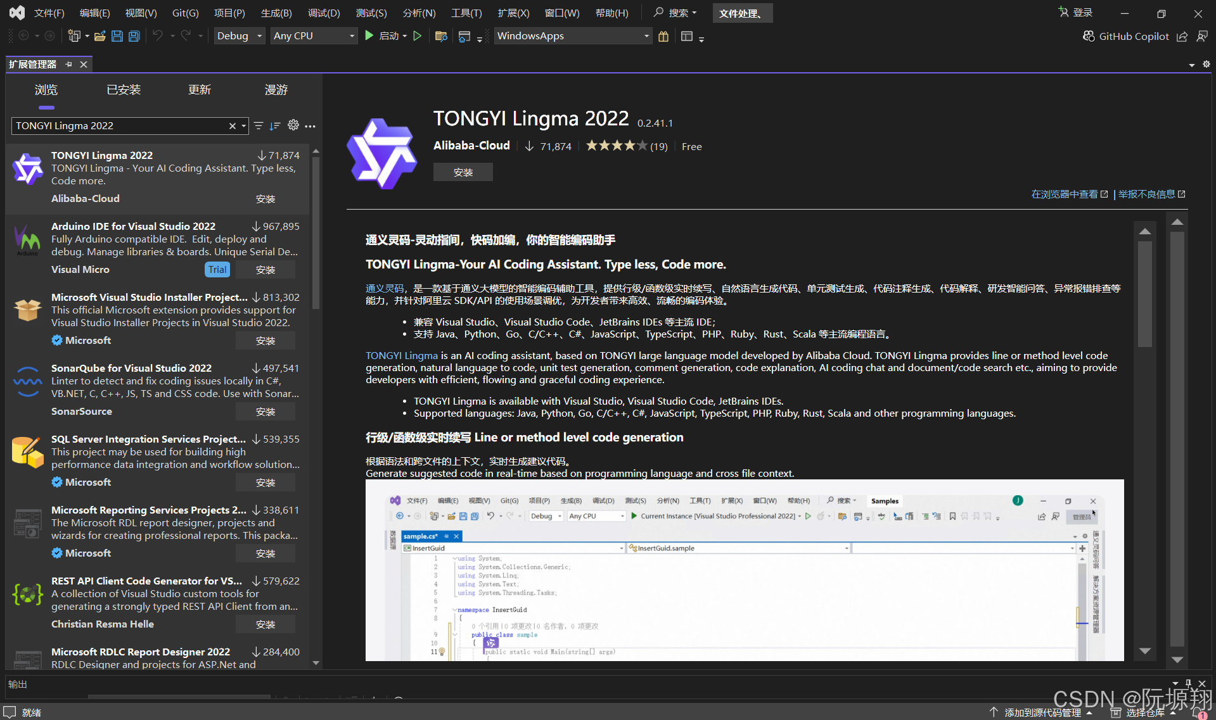1216x720 pixels.
Task: Click the browser window icon in toolbar
Action: click(x=464, y=37)
